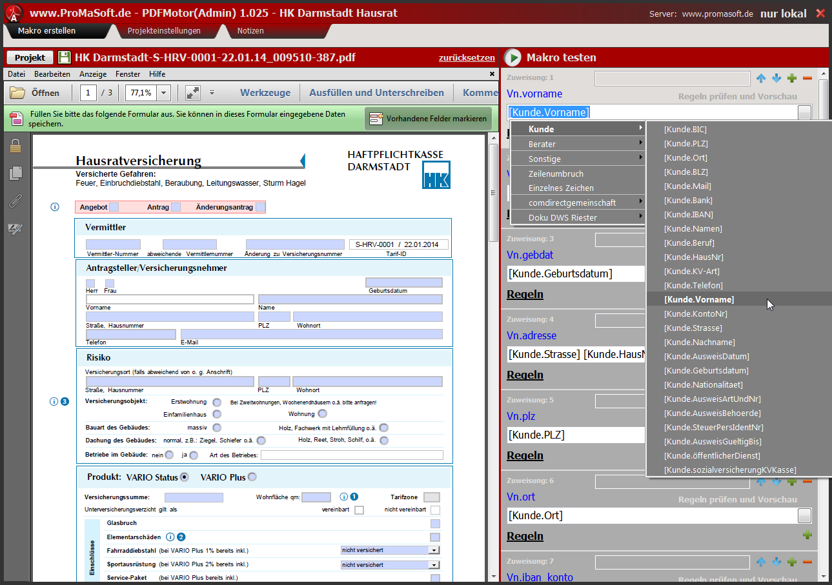Screen dimensions: 832x585
Task: Check the Frau box
Action: click(x=110, y=283)
